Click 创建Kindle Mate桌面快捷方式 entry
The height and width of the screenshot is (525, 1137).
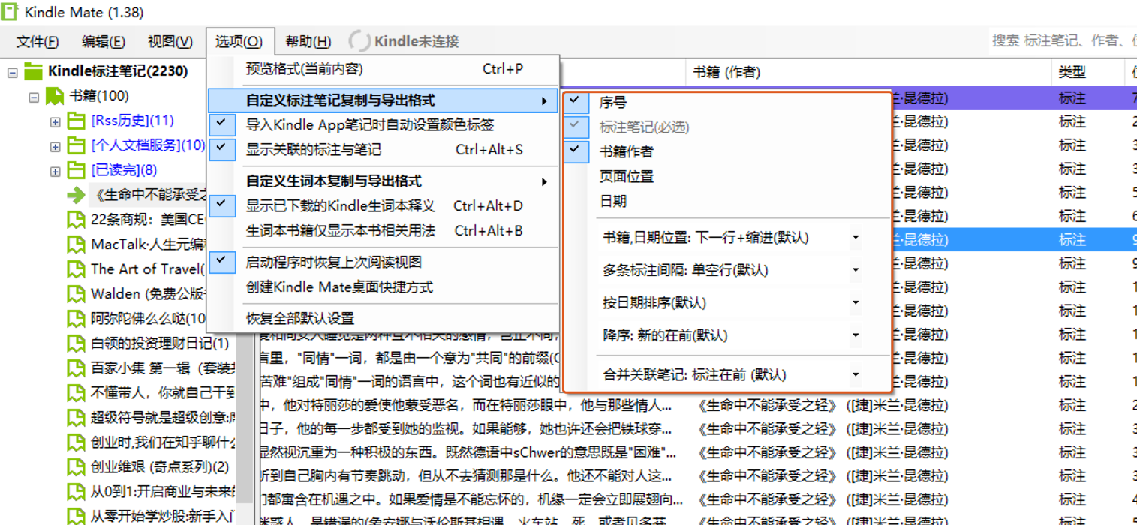[339, 287]
